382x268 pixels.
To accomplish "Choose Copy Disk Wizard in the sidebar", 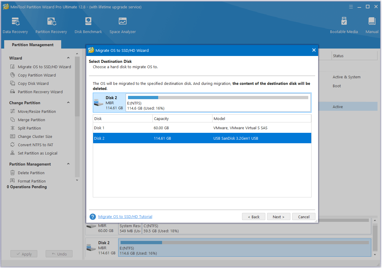I will pos(33,83).
